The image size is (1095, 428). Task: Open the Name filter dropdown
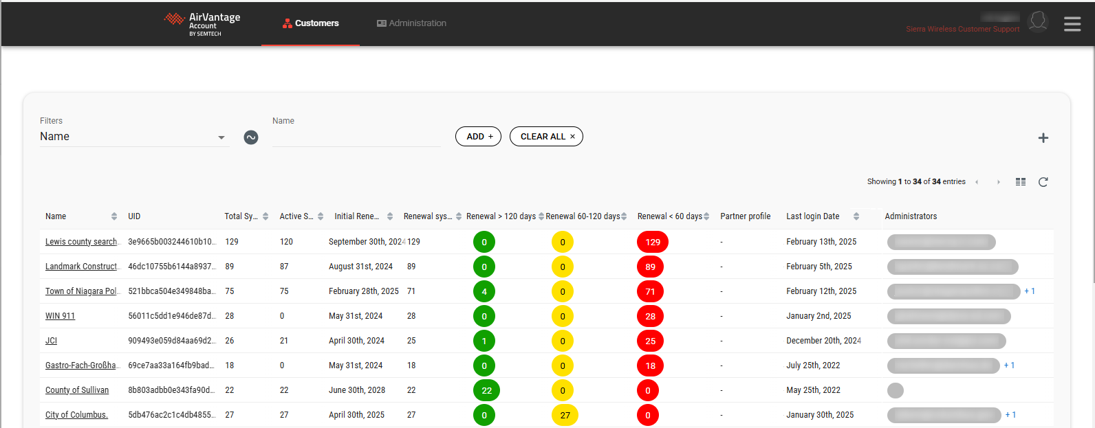tap(134, 137)
